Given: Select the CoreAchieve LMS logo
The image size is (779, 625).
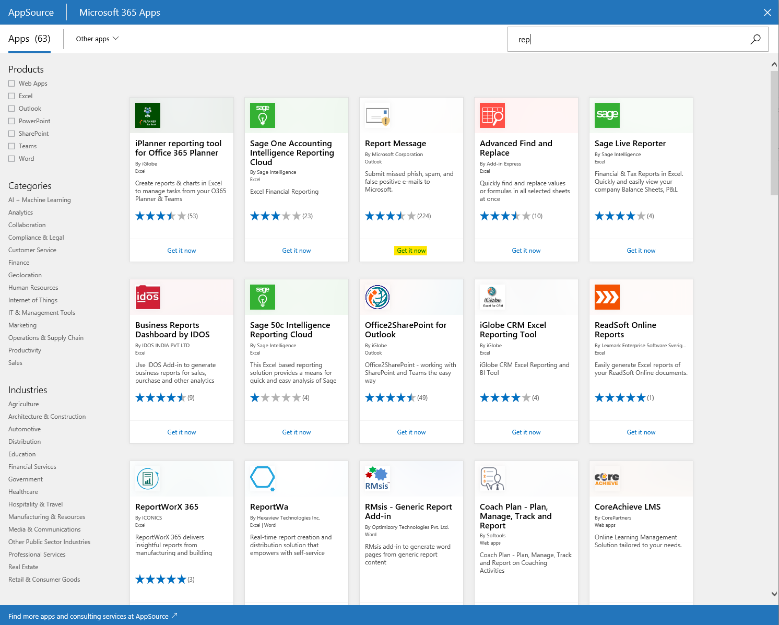Looking at the screenshot, I should point(607,478).
